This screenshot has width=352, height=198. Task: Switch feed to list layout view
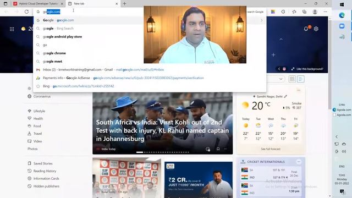pos(301,79)
